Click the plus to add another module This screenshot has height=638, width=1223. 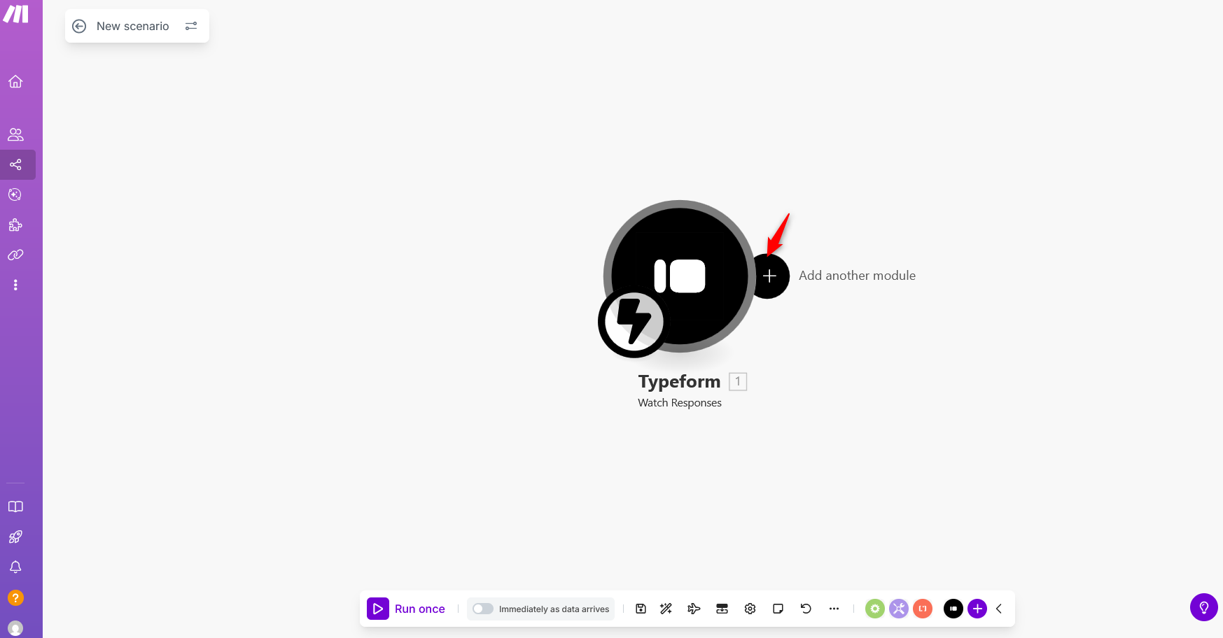[769, 276]
